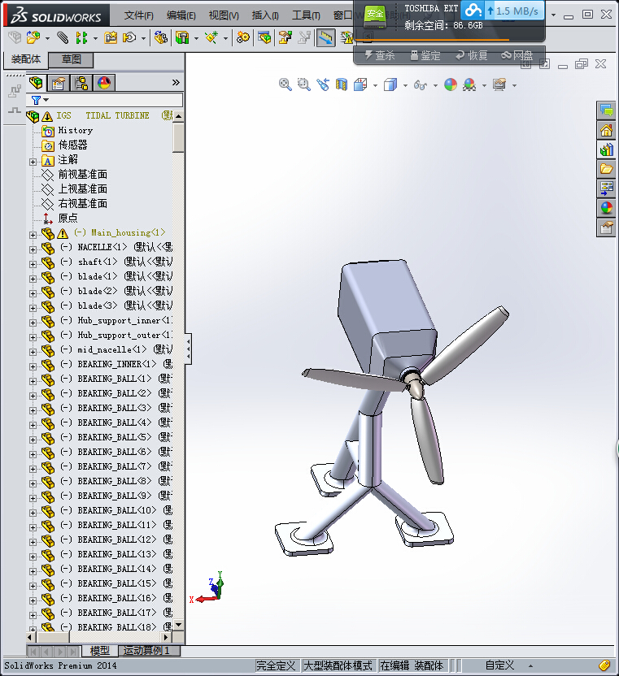
Task: Click the Assembly Features icon
Action: (182, 37)
